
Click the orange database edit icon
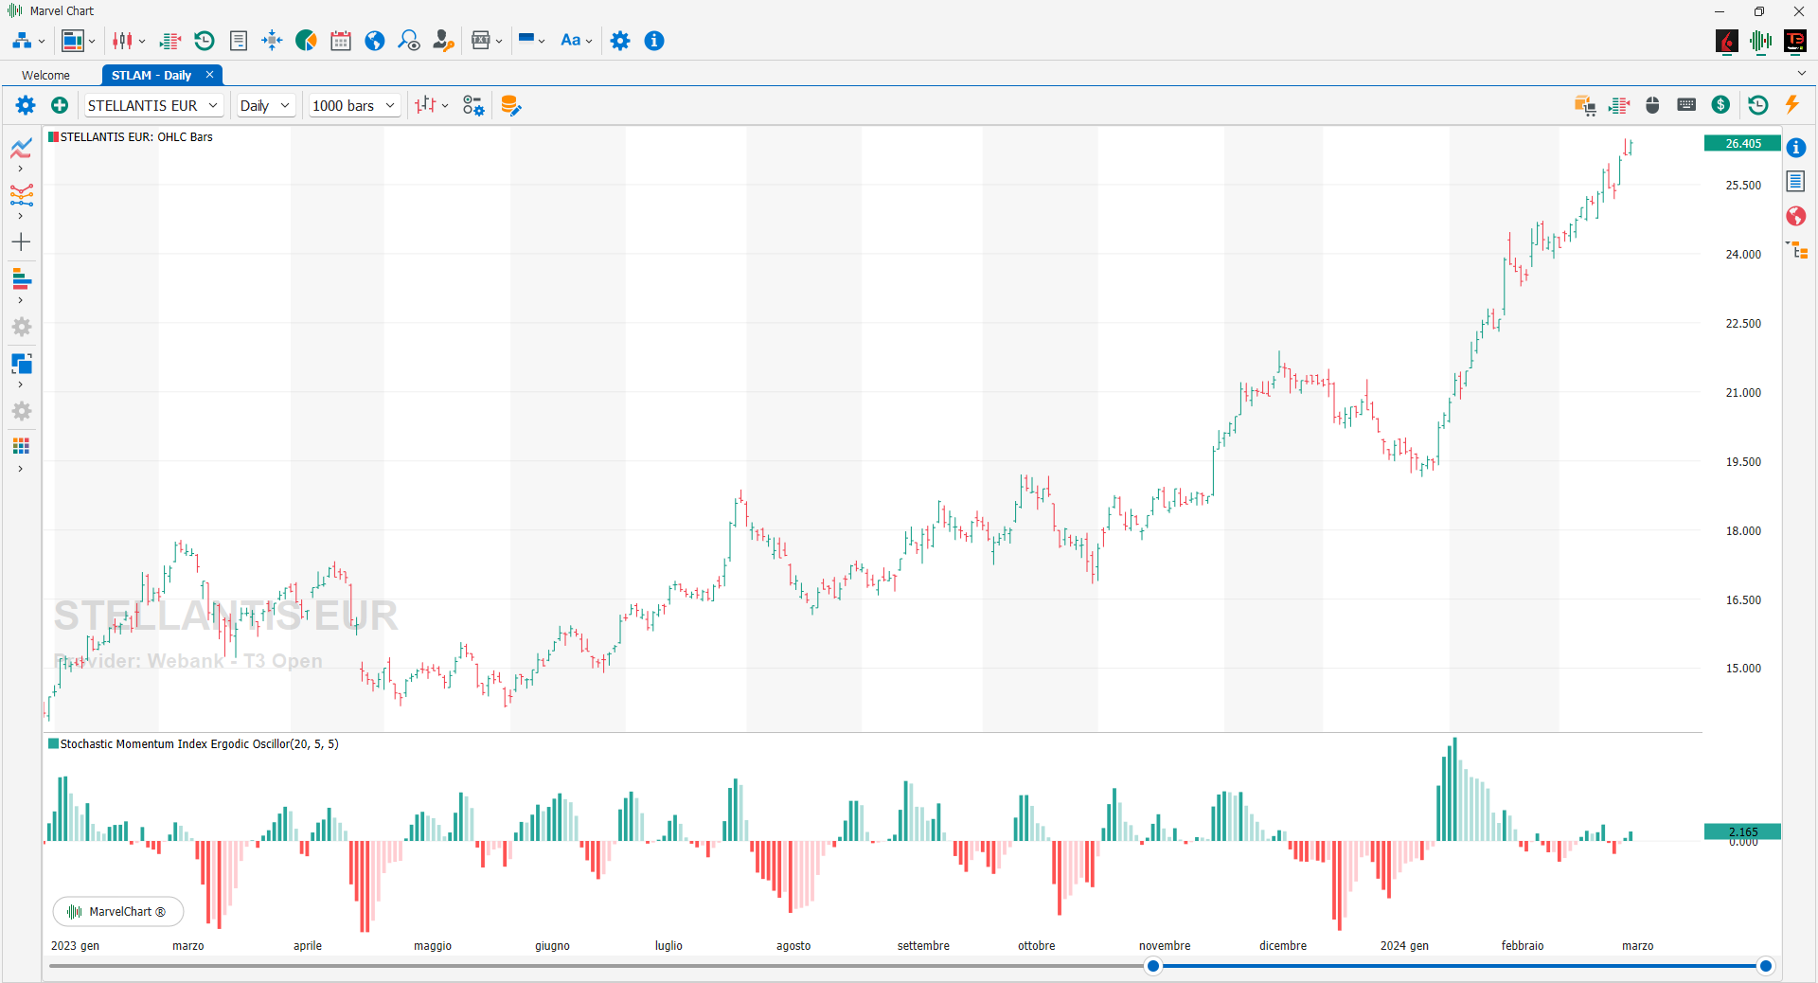510,105
